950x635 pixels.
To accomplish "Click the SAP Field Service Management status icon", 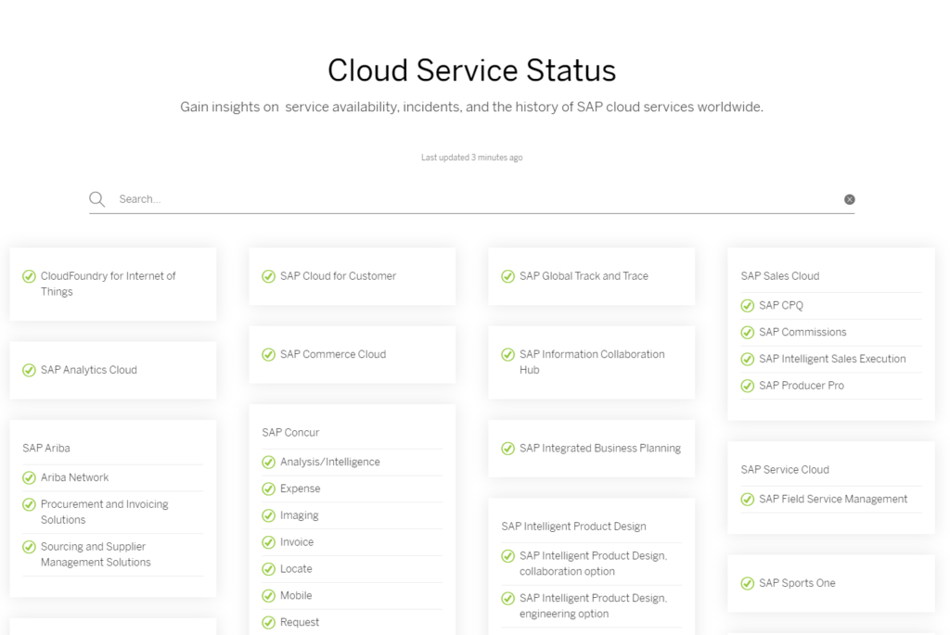I will tap(748, 500).
